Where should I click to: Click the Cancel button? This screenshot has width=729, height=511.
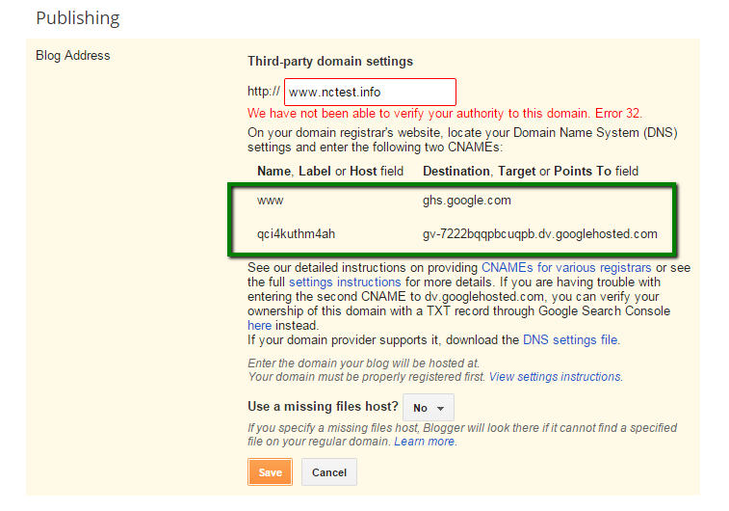[328, 471]
